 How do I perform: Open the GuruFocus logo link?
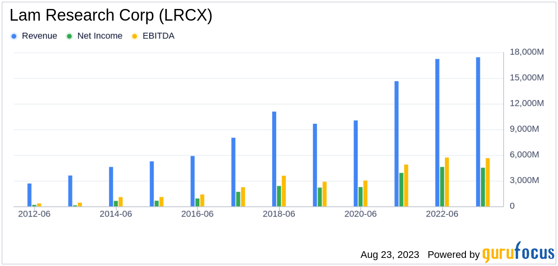(x=518, y=252)
